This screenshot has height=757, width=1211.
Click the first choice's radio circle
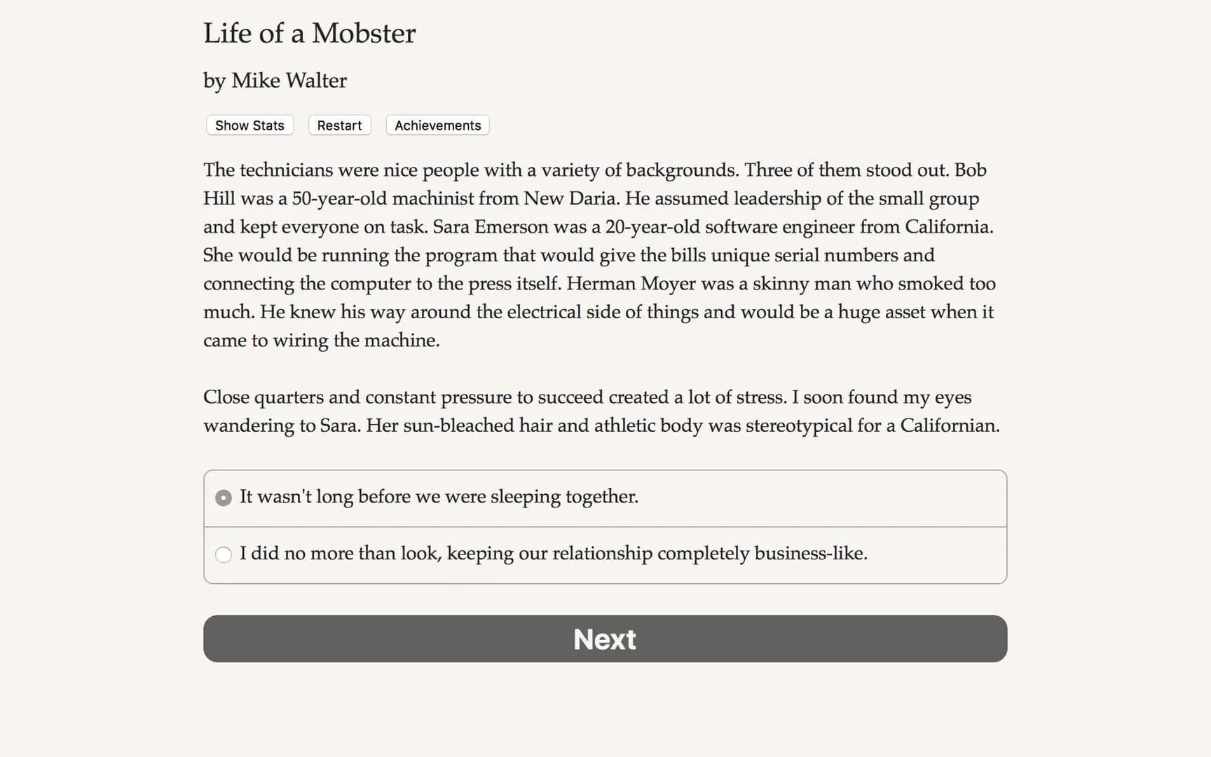coord(223,498)
